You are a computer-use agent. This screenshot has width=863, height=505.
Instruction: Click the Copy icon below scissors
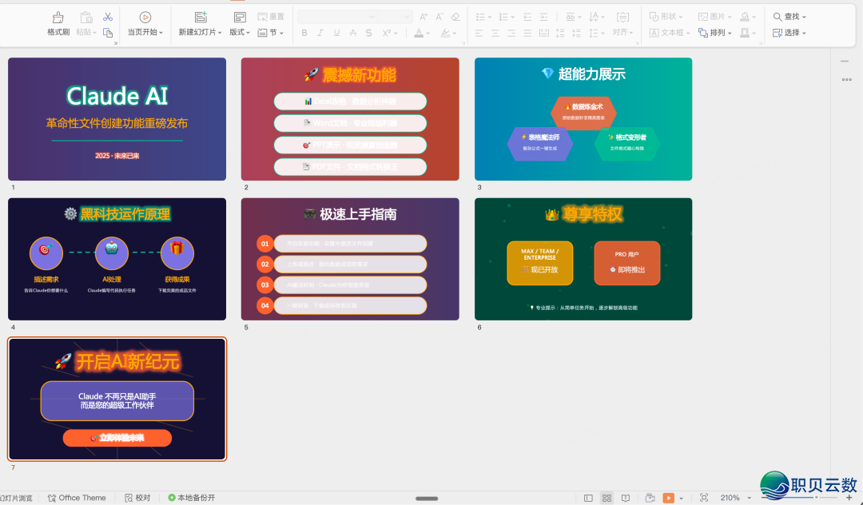click(x=108, y=33)
